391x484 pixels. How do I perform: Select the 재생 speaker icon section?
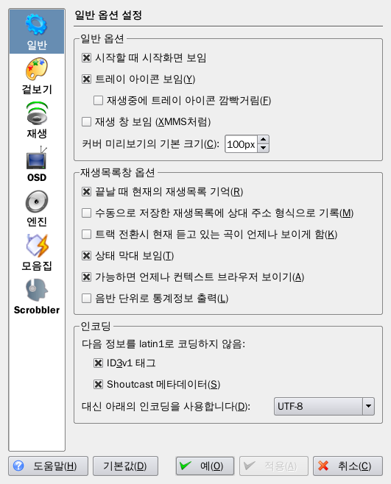point(37,120)
